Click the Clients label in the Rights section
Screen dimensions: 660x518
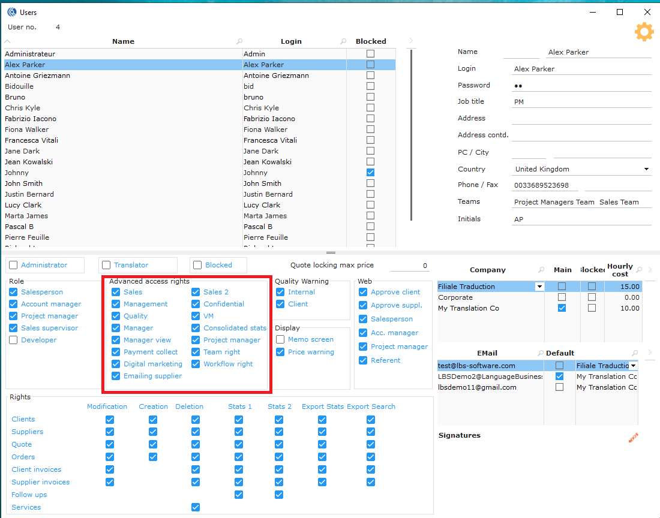click(x=23, y=419)
